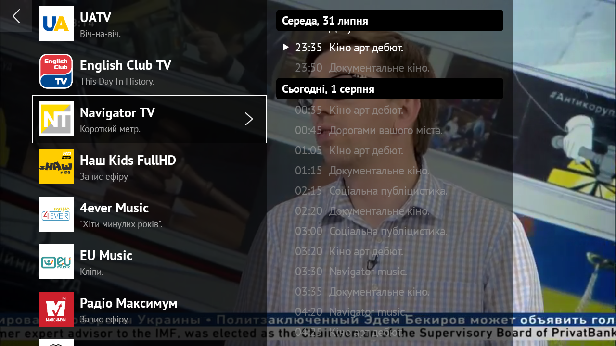Select 03:35 Документальне кіно program
This screenshot has height=346, width=616.
click(362, 292)
